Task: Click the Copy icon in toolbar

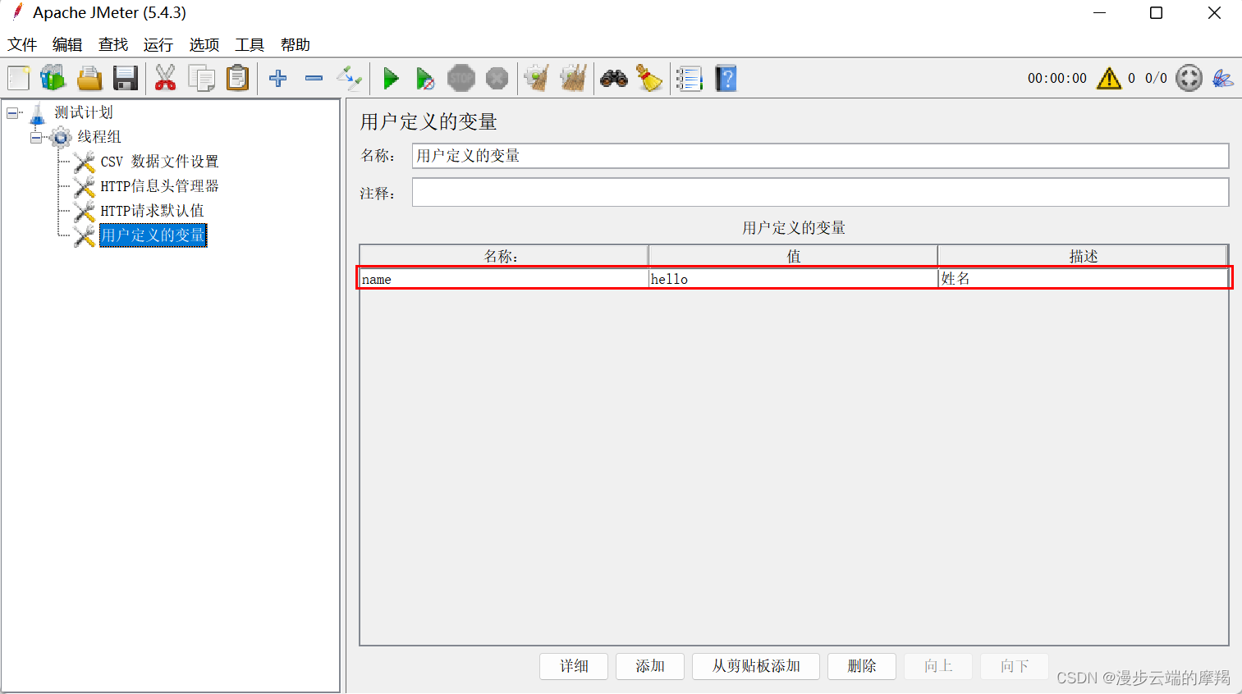Action: tap(201, 79)
